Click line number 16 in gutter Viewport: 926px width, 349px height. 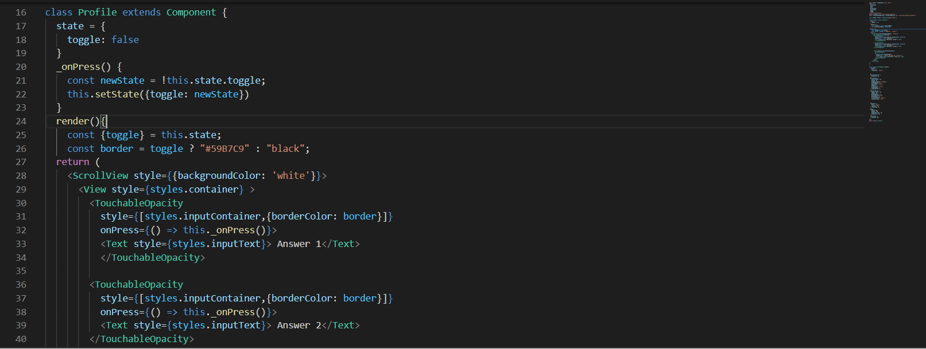click(21, 12)
